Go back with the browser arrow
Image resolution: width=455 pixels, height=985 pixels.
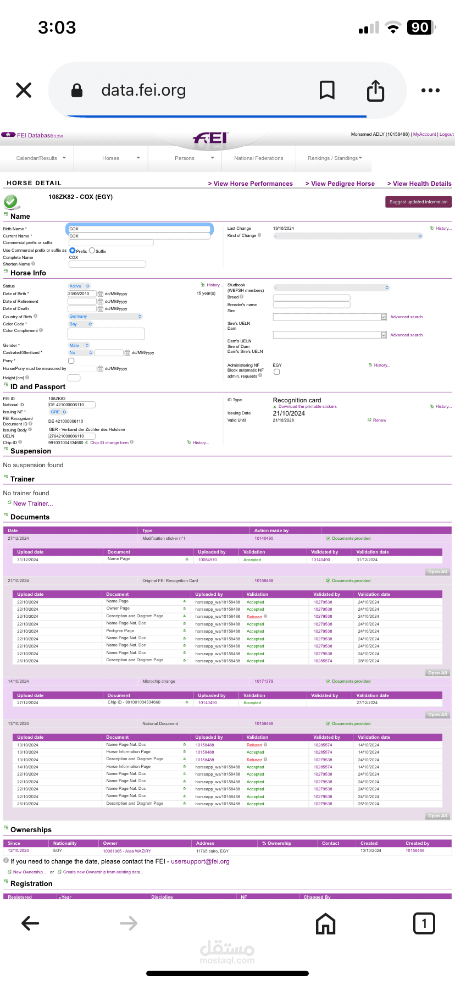[x=30, y=923]
